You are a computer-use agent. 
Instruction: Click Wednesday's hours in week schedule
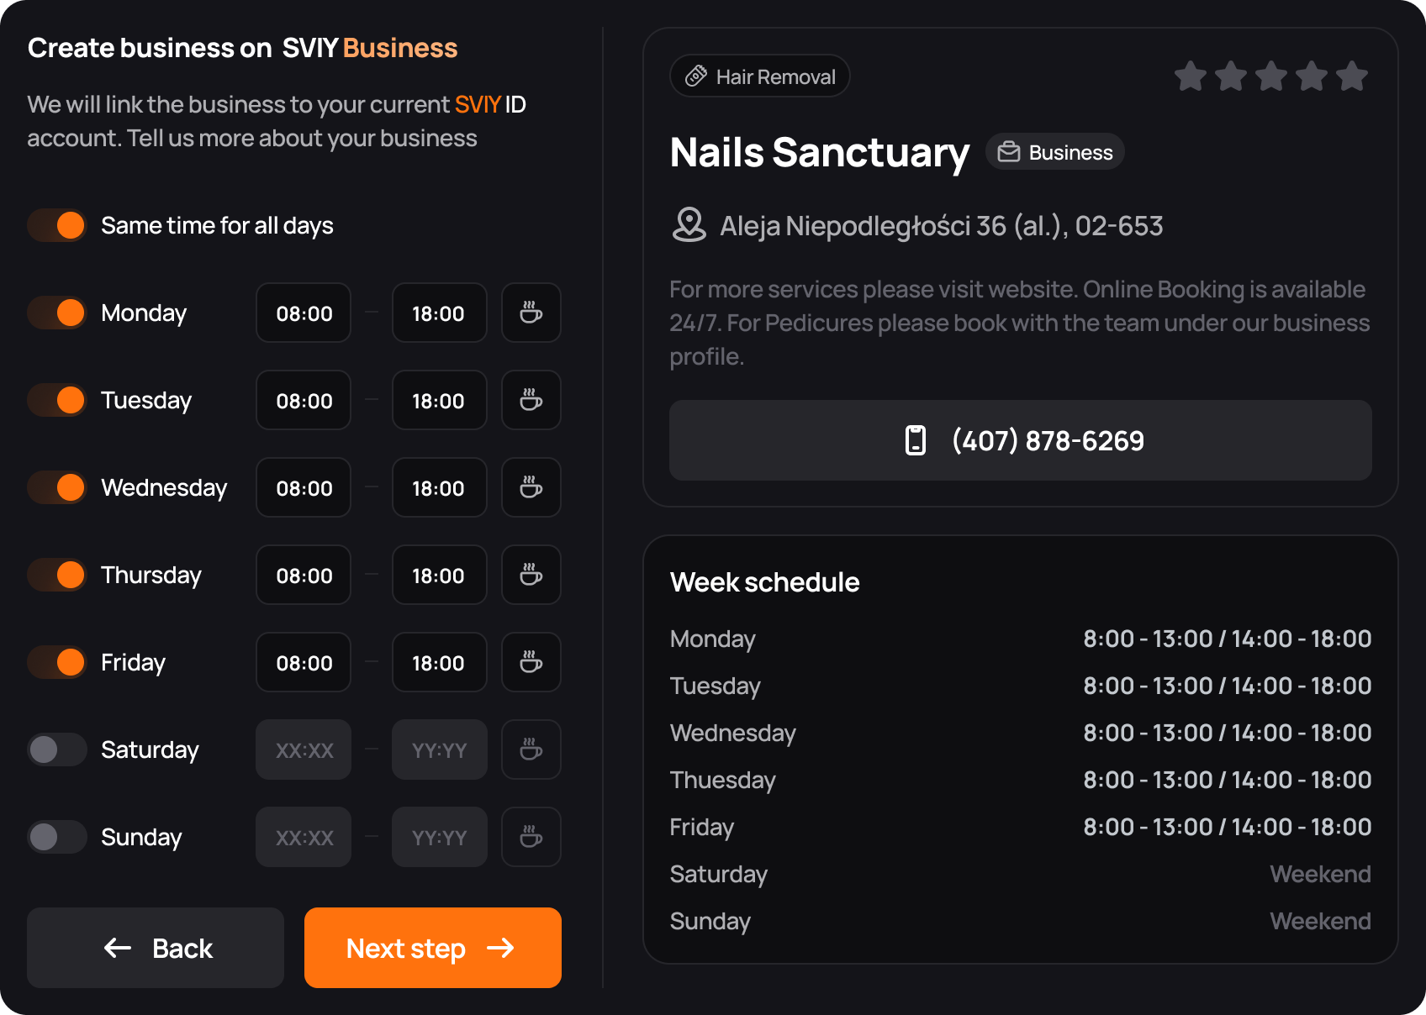[x=1228, y=733]
